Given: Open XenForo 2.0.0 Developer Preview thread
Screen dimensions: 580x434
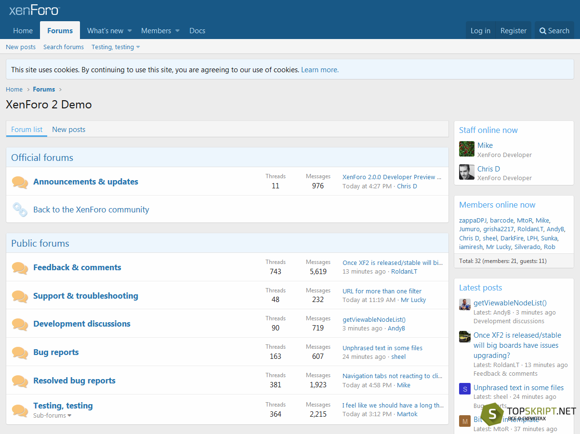Looking at the screenshot, I should [x=392, y=177].
